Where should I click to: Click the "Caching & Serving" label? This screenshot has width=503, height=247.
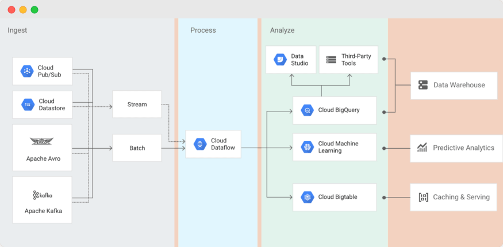click(x=461, y=197)
